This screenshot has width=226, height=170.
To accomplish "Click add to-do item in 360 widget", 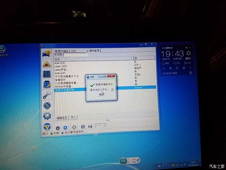I will [170, 74].
